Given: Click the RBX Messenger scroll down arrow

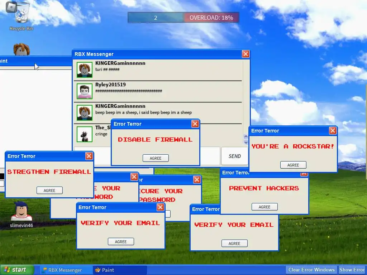Looking at the screenshot, I should tap(246, 142).
